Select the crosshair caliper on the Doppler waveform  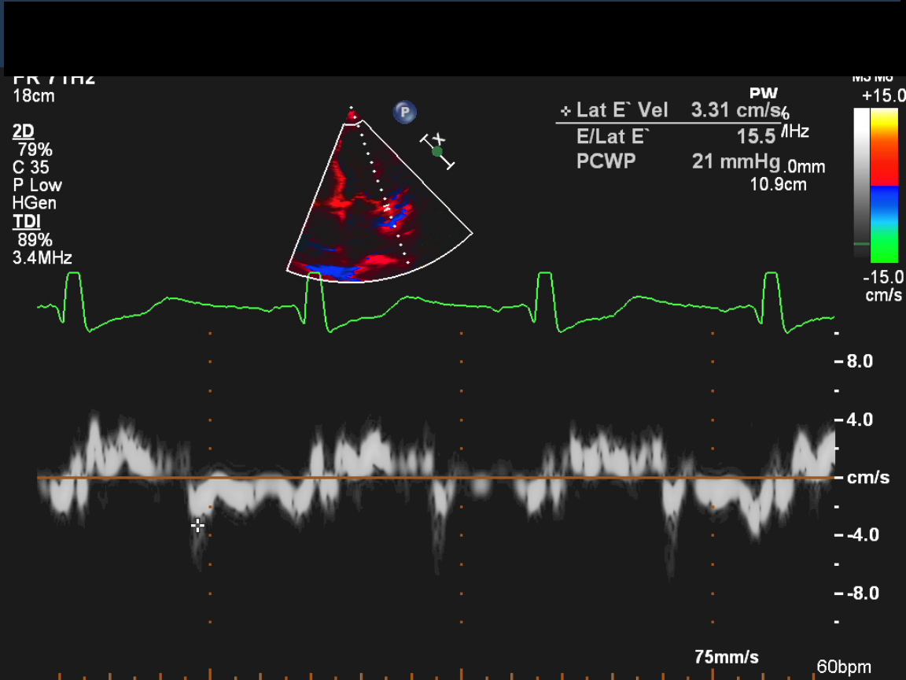[x=197, y=526]
